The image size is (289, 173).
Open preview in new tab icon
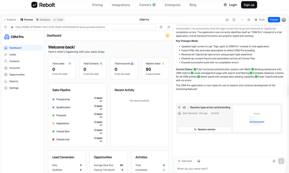coord(168,27)
